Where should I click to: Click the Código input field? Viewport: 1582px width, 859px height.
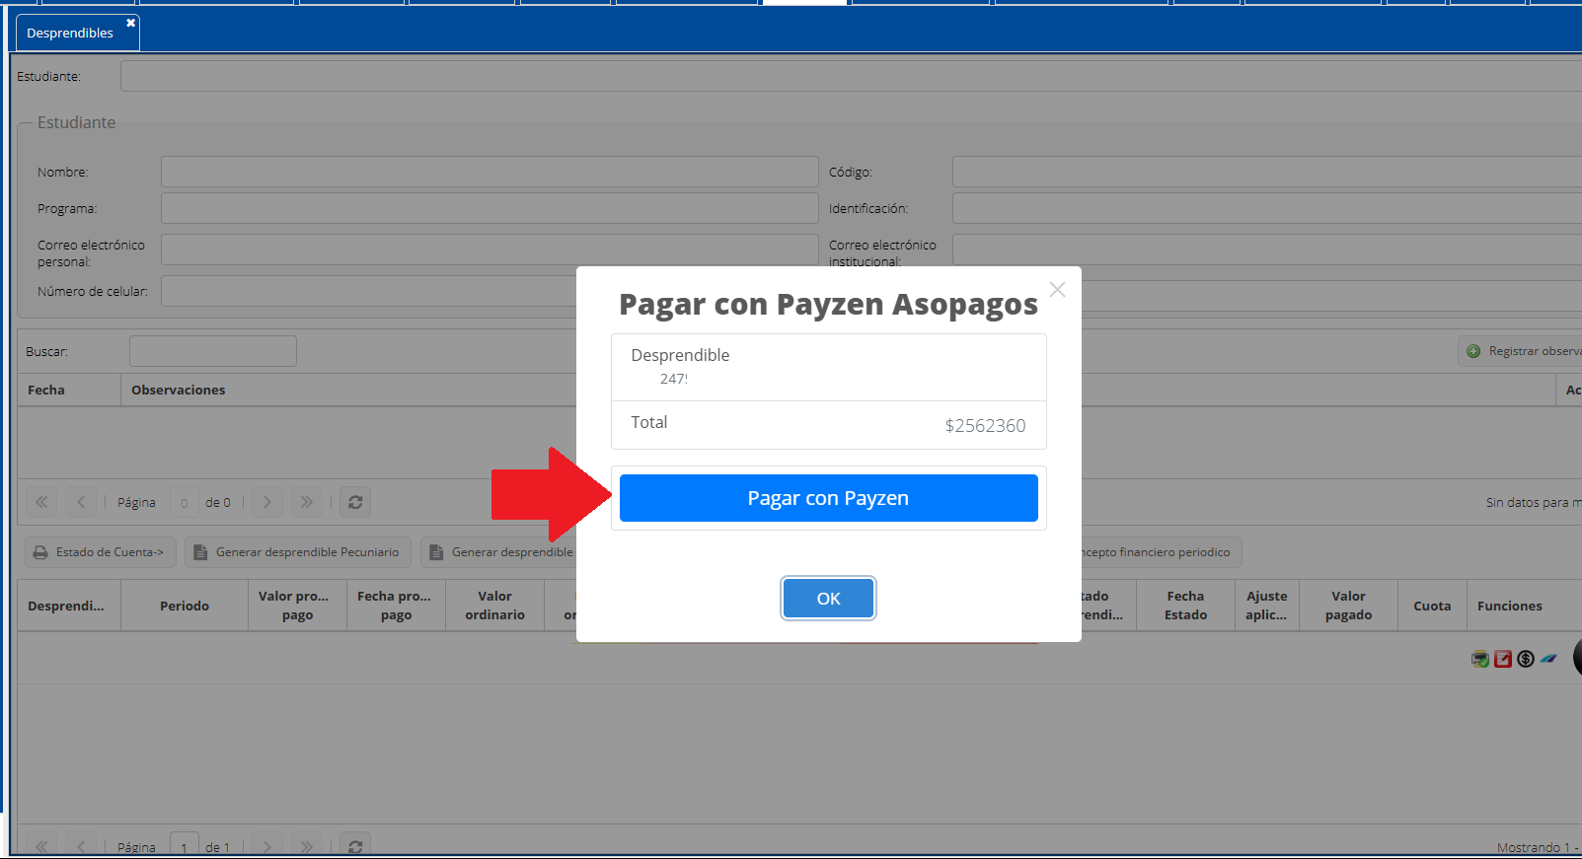(1267, 172)
